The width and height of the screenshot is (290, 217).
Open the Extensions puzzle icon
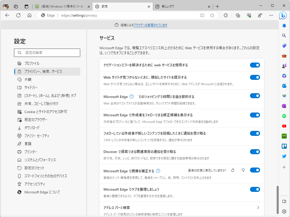[225, 15]
